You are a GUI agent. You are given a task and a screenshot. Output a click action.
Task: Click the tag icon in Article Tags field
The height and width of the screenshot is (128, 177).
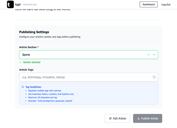(x=154, y=77)
